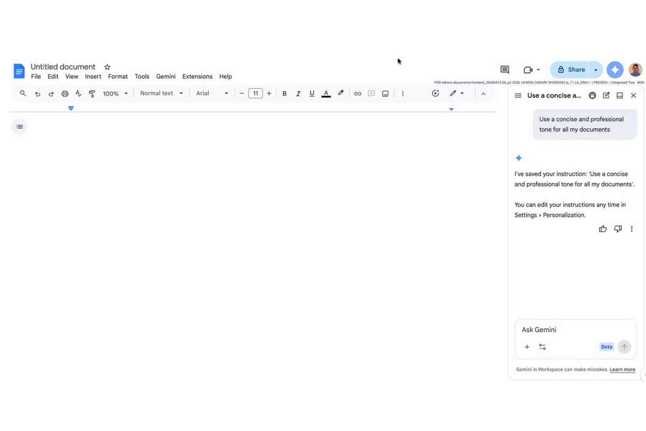Open the highlight color marker
This screenshot has height=431, width=646.
click(340, 93)
